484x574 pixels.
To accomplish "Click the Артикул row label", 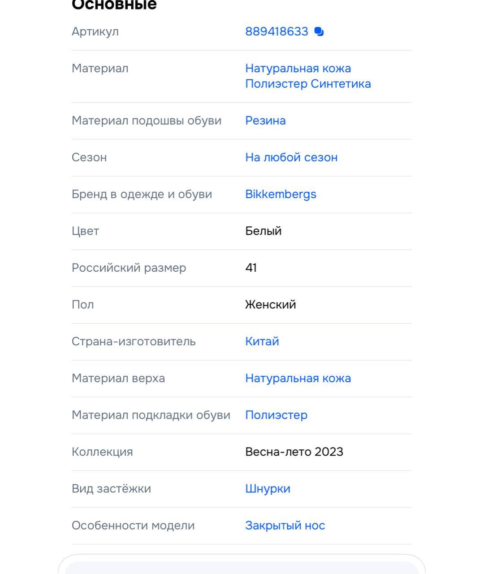I will coord(95,31).
